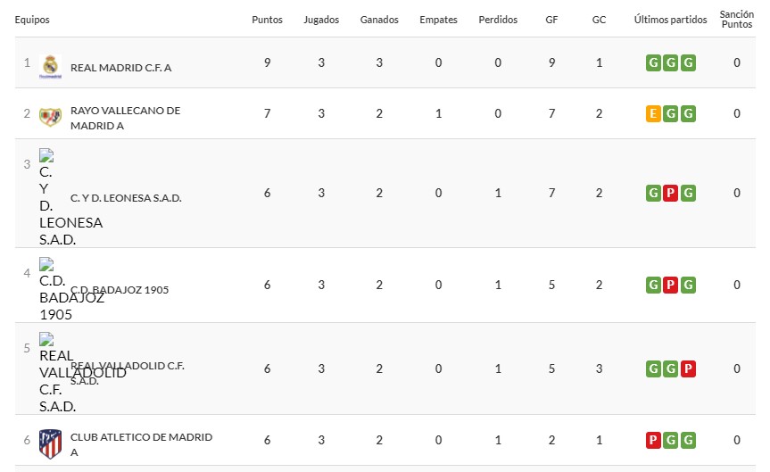Click the broken C. Y D. Leonesa logo image
This screenshot has height=472, width=770.
46,154
